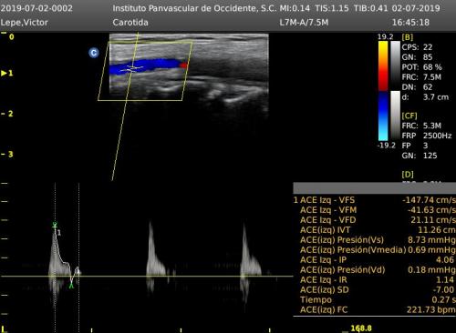This screenshot has width=456, height=333.
Task: Click the [D] Doppler settings header
Action: point(408,175)
